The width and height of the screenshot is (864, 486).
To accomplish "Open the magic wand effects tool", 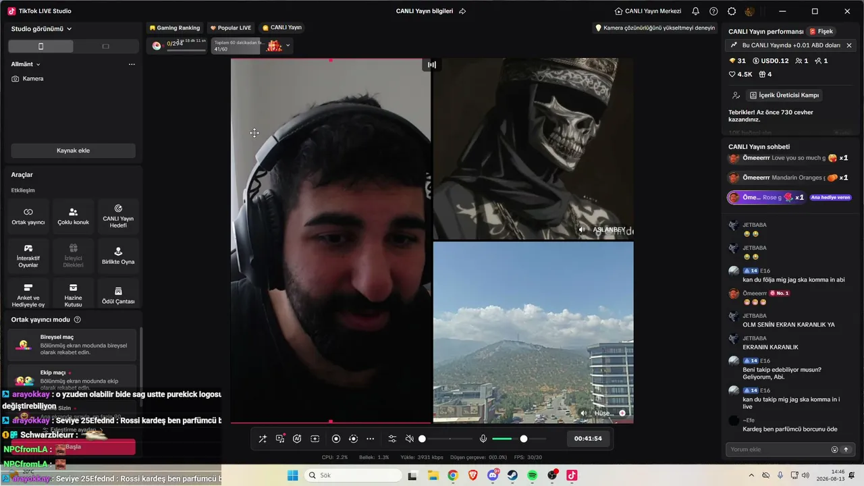I will click(263, 439).
